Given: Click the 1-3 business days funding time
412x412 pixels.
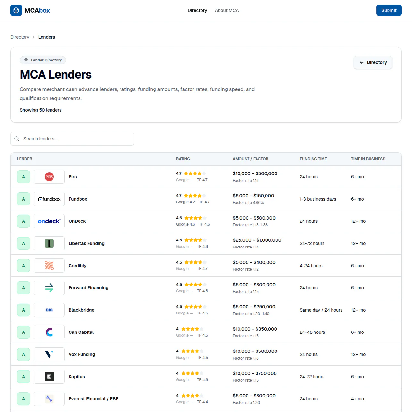Looking at the screenshot, I should [318, 199].
